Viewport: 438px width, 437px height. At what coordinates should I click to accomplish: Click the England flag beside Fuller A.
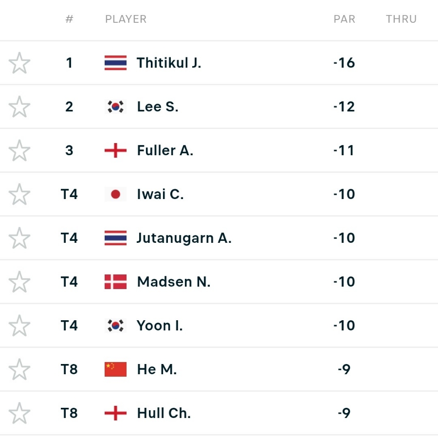pos(115,150)
